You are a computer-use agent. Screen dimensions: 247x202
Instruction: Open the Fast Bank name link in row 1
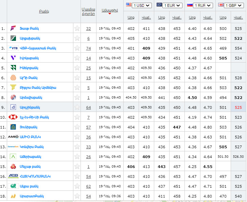(x=29, y=29)
